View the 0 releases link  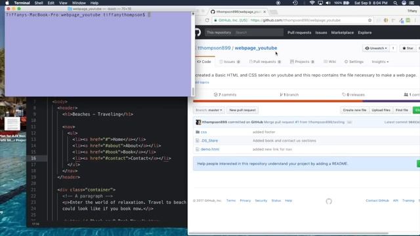point(353,94)
